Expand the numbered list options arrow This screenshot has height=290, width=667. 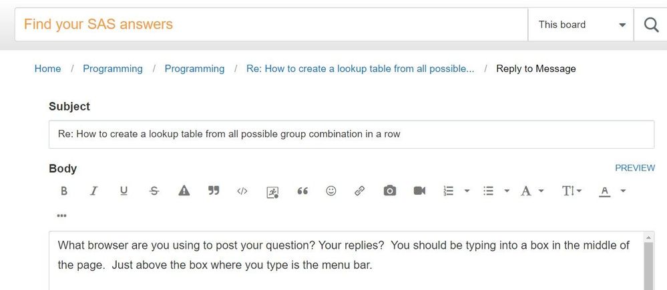pyautogui.click(x=467, y=191)
